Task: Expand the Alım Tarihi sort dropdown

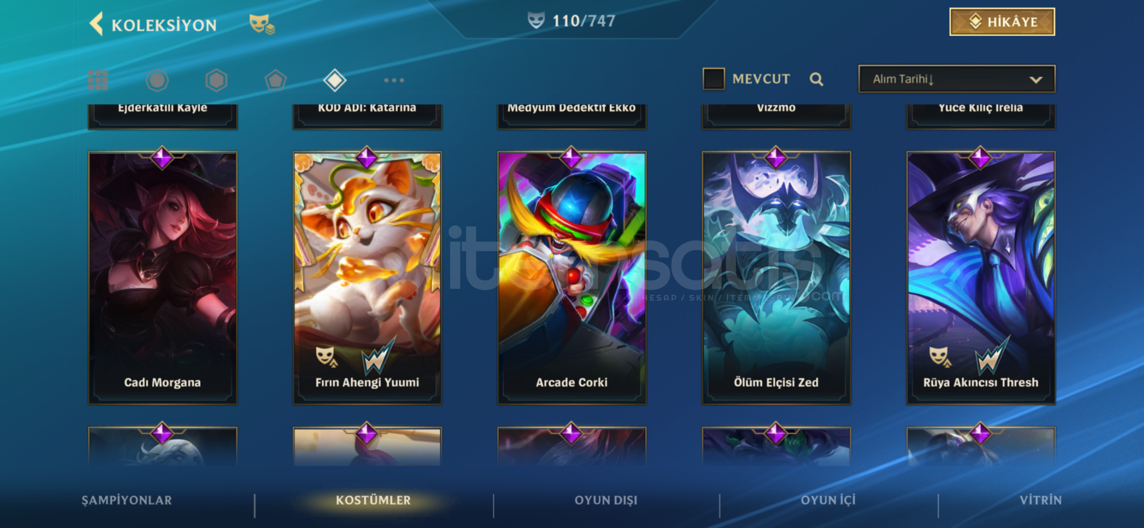Action: tap(957, 79)
